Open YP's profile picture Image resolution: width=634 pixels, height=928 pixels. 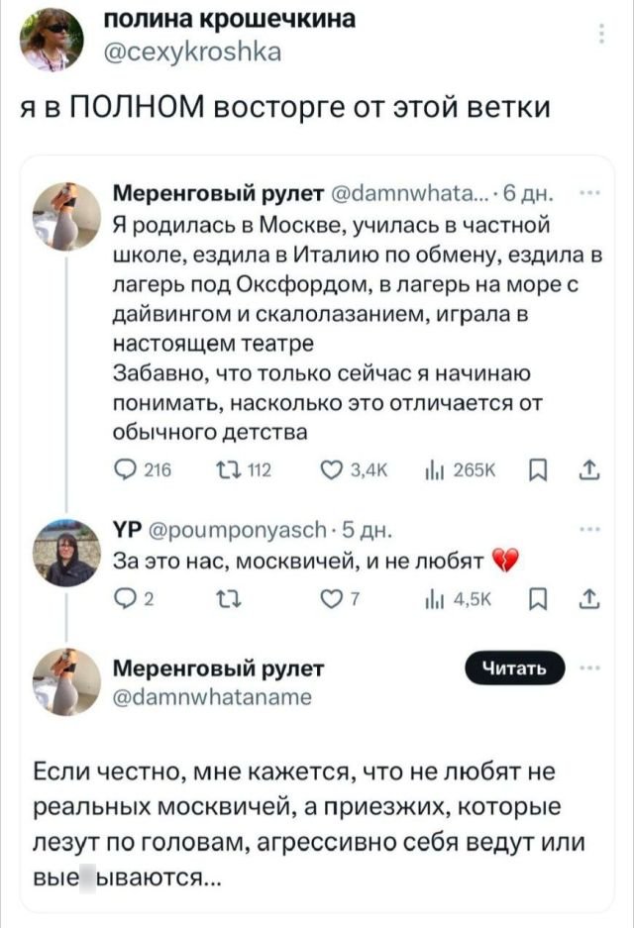71,555
